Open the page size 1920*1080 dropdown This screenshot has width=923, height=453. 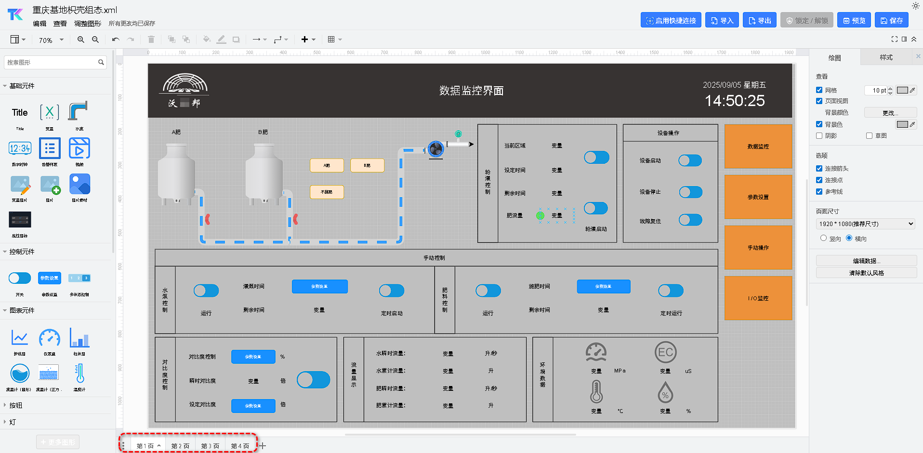(865, 224)
